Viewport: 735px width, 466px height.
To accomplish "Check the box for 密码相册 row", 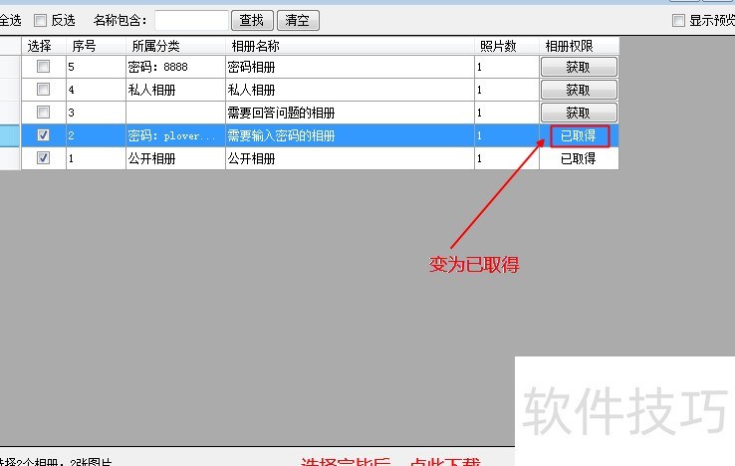I will click(x=43, y=67).
